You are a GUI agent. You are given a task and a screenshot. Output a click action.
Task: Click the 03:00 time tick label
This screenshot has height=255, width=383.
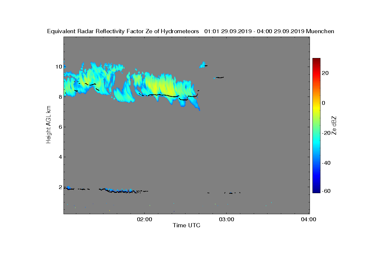227,219
